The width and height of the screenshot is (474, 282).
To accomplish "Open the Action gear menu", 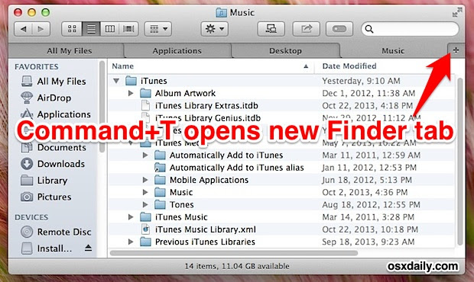I will point(214,29).
